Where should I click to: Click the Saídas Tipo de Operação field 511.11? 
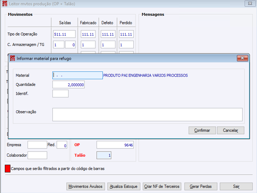click(x=64, y=34)
